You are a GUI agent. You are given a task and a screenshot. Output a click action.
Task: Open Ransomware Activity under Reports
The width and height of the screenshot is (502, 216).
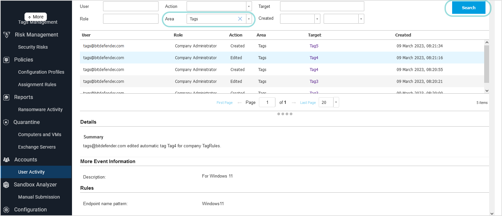(40, 109)
